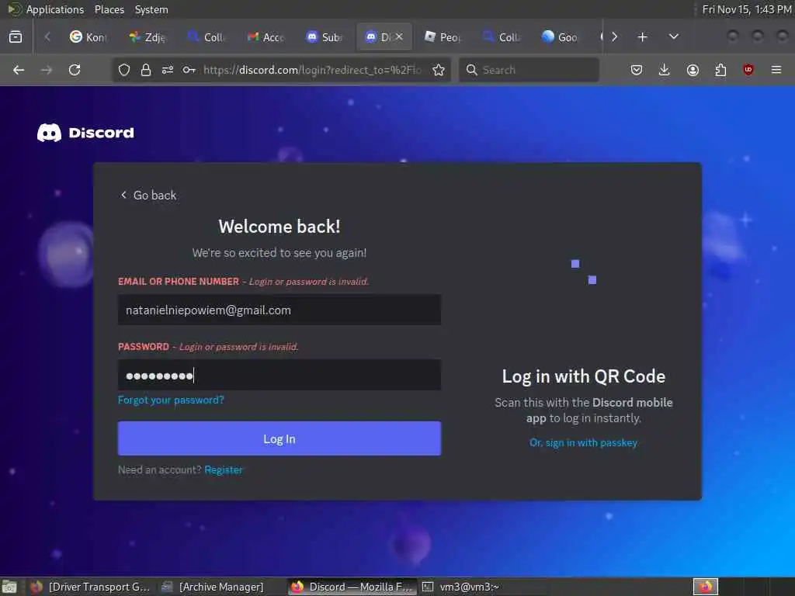Open the Extensions puzzle icon
Image resolution: width=795 pixels, height=596 pixels.
(x=720, y=70)
